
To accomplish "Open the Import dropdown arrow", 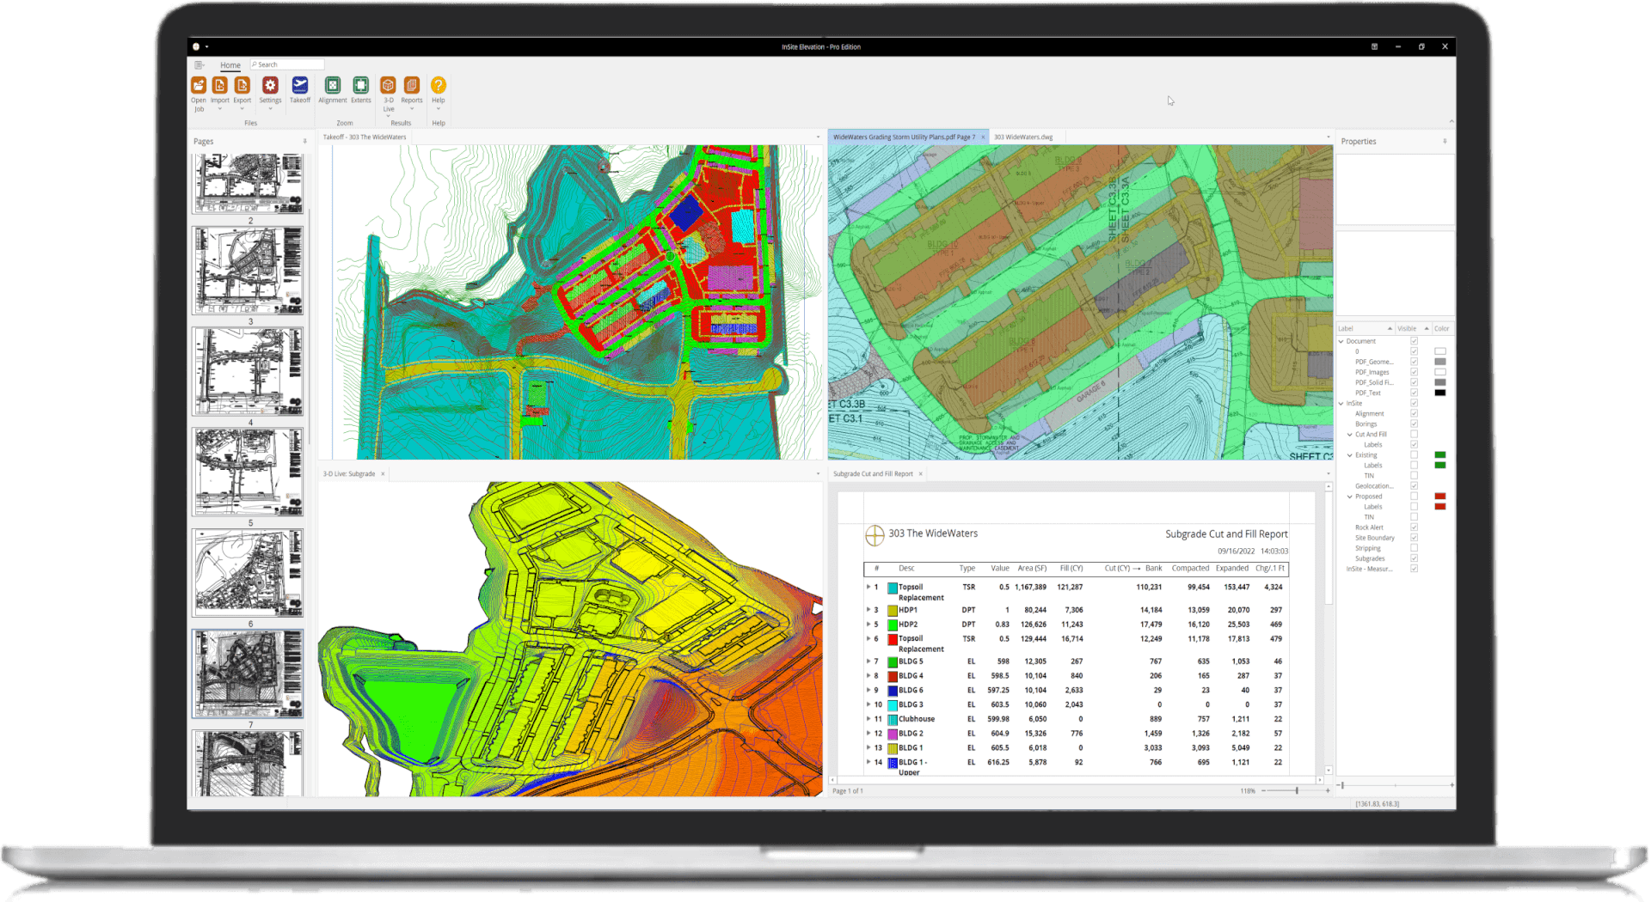I will [x=220, y=109].
